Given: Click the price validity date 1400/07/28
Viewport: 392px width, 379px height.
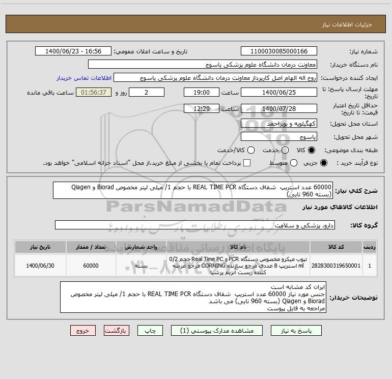Looking at the screenshot, I should (279, 108).
